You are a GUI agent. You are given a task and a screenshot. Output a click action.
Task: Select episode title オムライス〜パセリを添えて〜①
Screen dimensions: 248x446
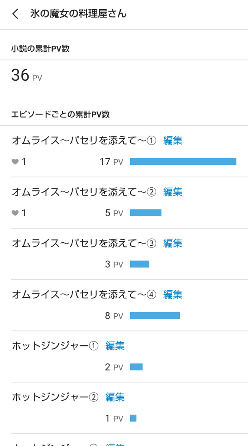point(84,140)
